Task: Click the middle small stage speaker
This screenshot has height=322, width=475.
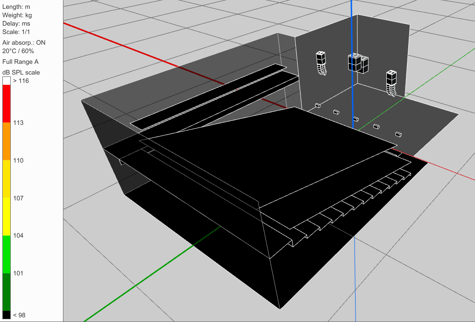Action: coord(356,119)
